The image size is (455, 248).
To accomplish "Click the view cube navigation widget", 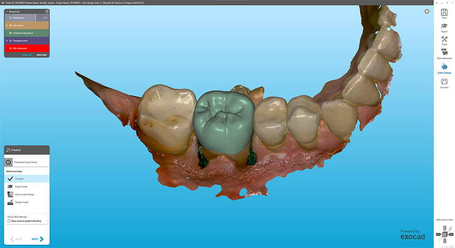I will click(x=445, y=234).
